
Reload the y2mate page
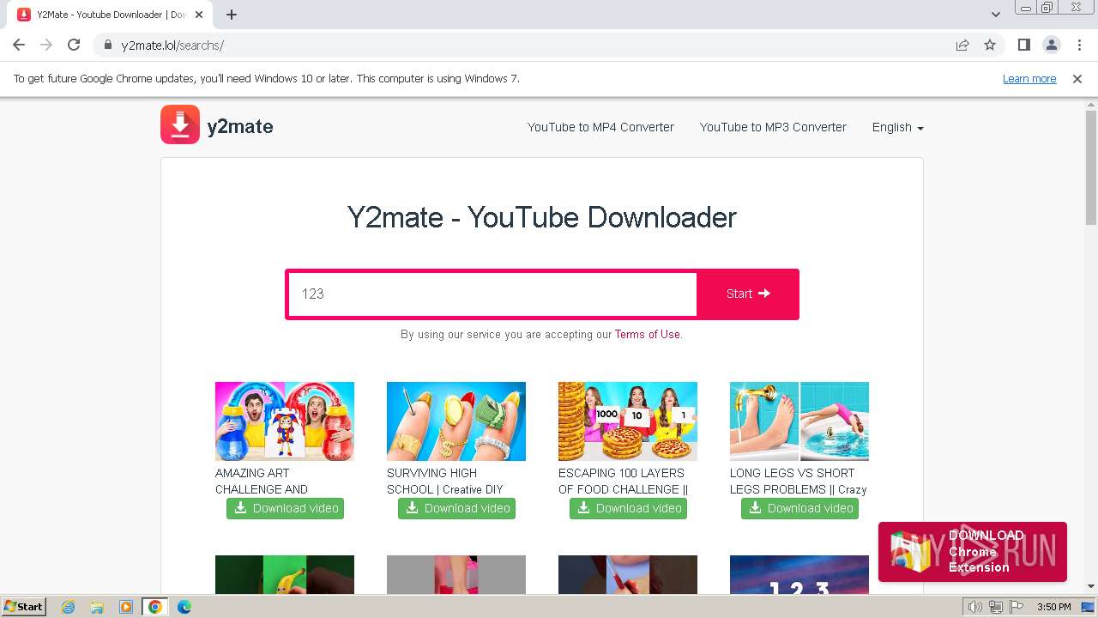click(x=74, y=45)
